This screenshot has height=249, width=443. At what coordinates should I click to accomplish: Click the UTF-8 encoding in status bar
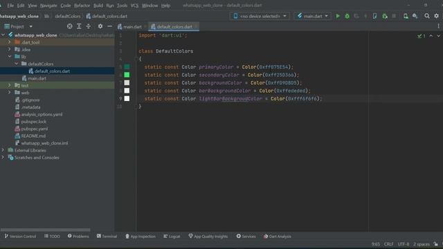click(x=403, y=244)
